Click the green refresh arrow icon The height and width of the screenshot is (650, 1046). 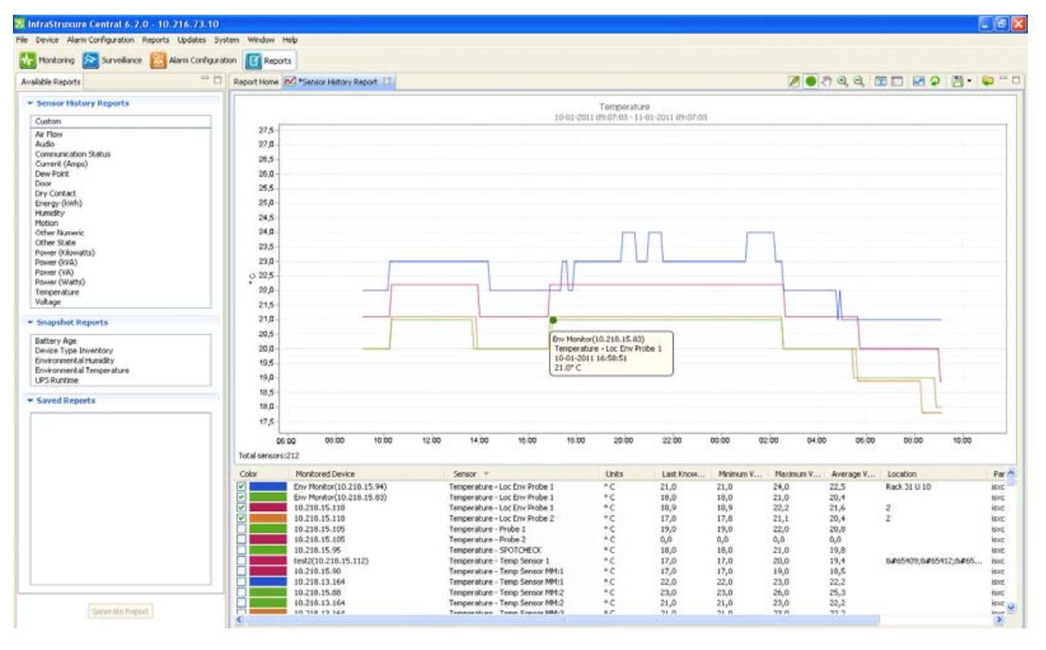coord(935,82)
